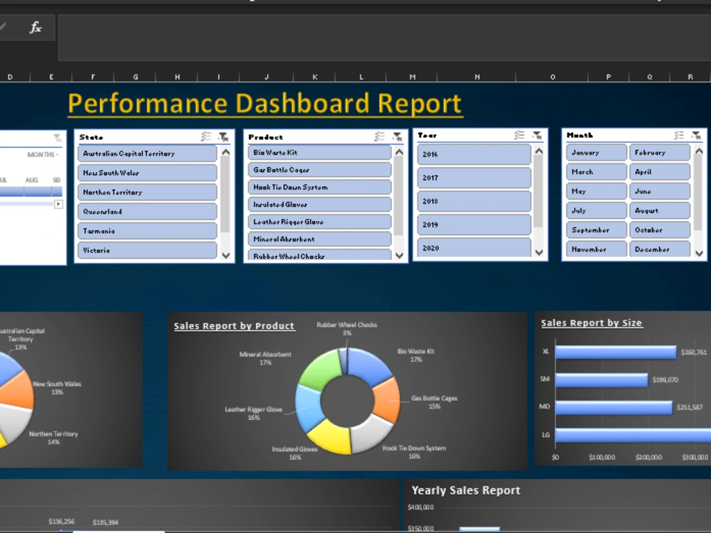Screen dimensions: 711x533
Task: Filter by Australian Capital Territory
Action: click(147, 154)
